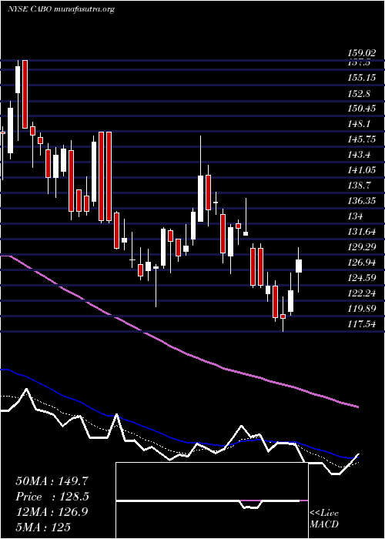
Task: Click the 145.75 price axis label
Action: (x=361, y=140)
